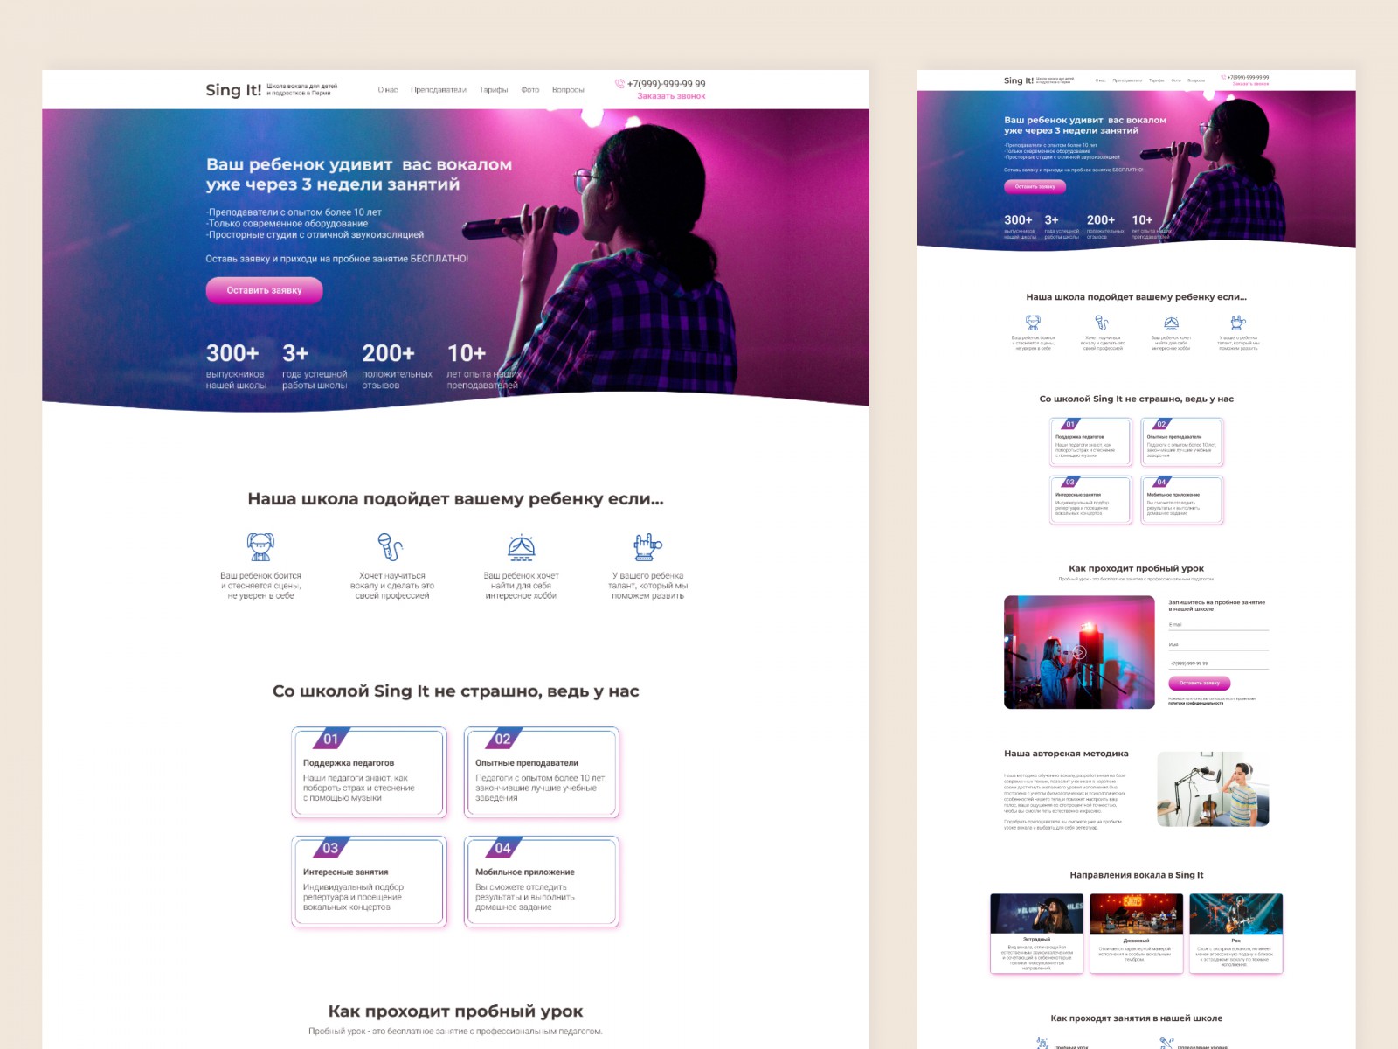This screenshot has width=1398, height=1049.
Task: Play the trial lesson video in right preview
Action: (1080, 652)
